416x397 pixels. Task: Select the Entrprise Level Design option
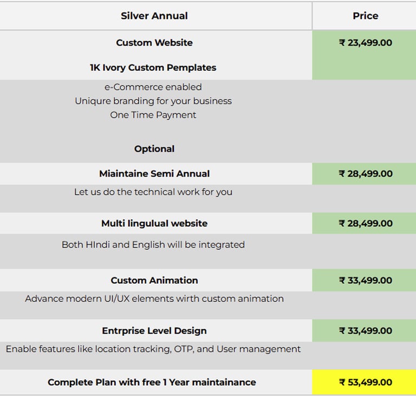154,331
